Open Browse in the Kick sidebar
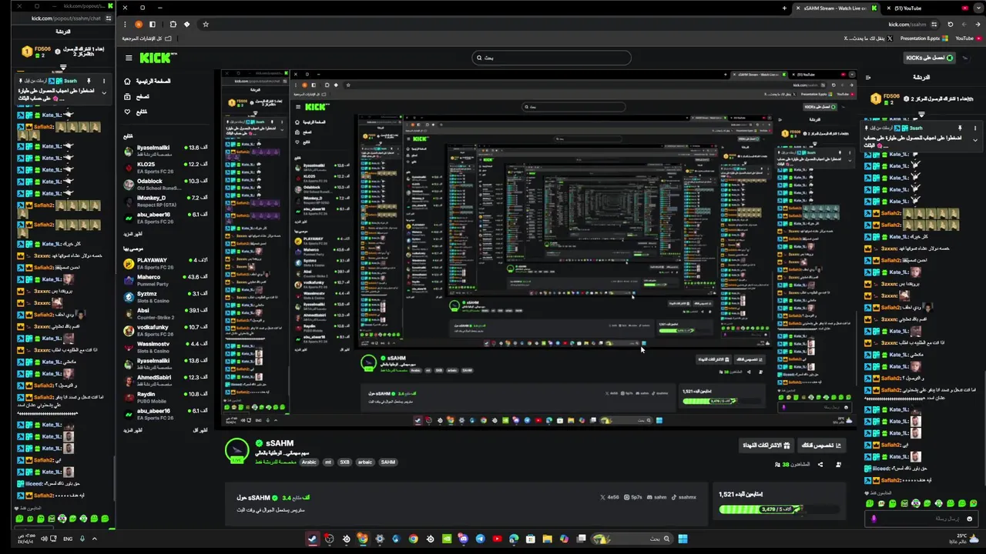986x554 pixels. pos(137,96)
